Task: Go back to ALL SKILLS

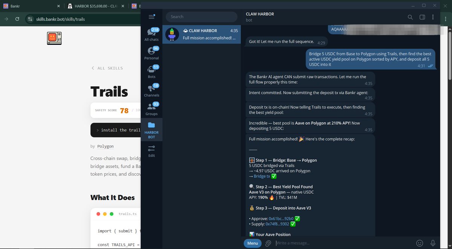Action: click(107, 68)
